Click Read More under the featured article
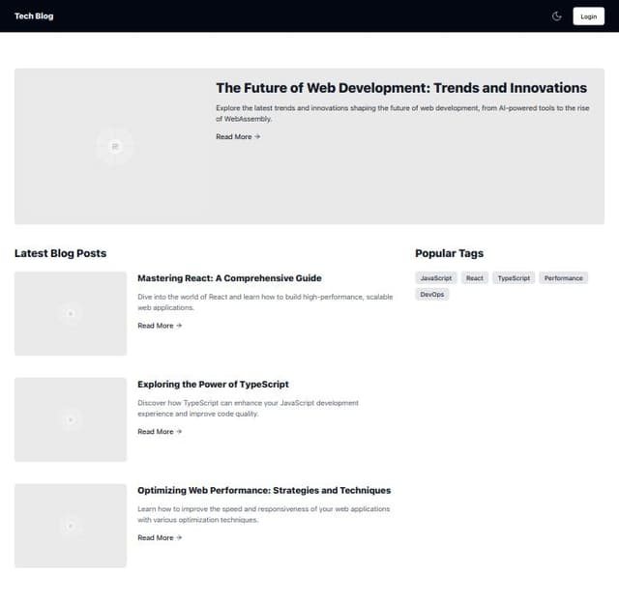The width and height of the screenshot is (619, 604). point(238,137)
